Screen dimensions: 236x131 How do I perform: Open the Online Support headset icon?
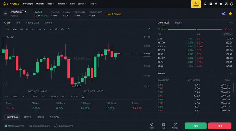56,126
